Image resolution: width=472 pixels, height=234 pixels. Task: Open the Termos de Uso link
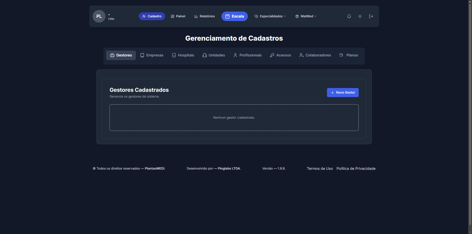320,169
